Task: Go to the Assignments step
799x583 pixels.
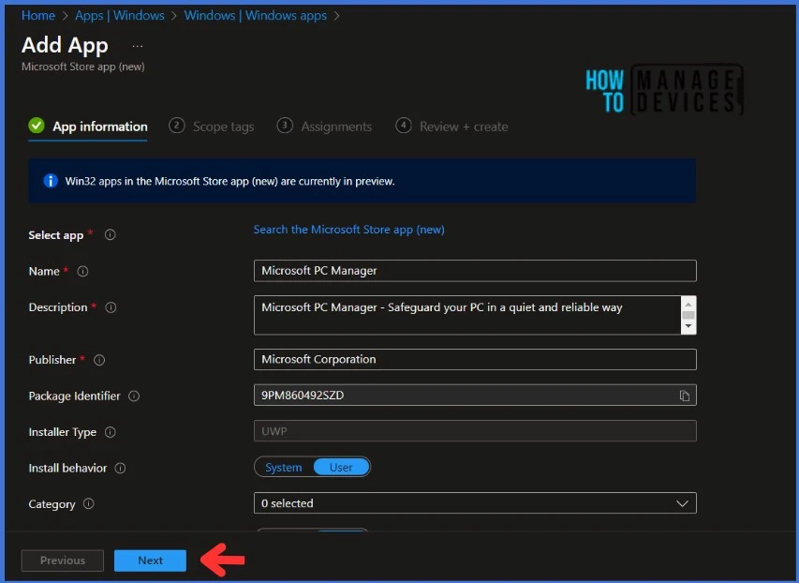Action: (x=324, y=126)
